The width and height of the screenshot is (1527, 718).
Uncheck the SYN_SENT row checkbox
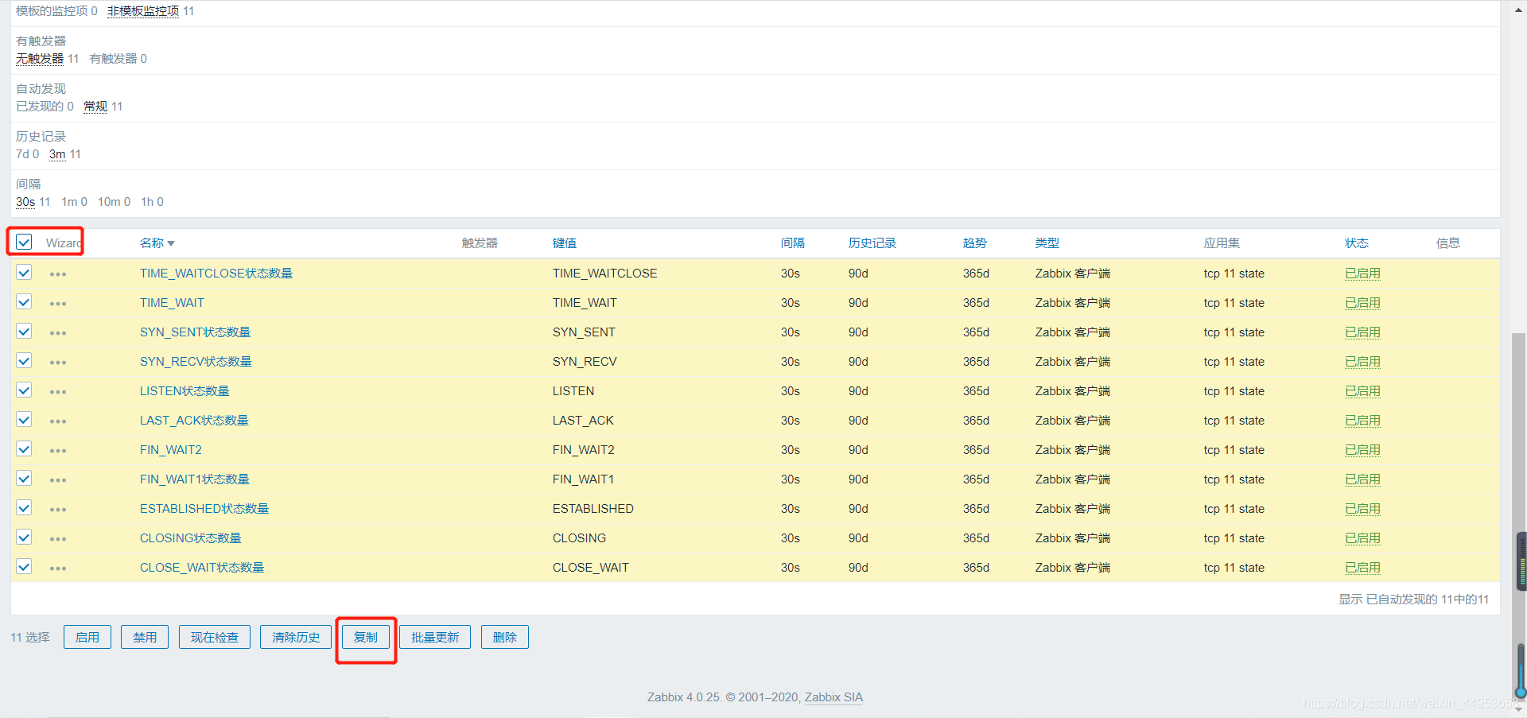click(24, 332)
